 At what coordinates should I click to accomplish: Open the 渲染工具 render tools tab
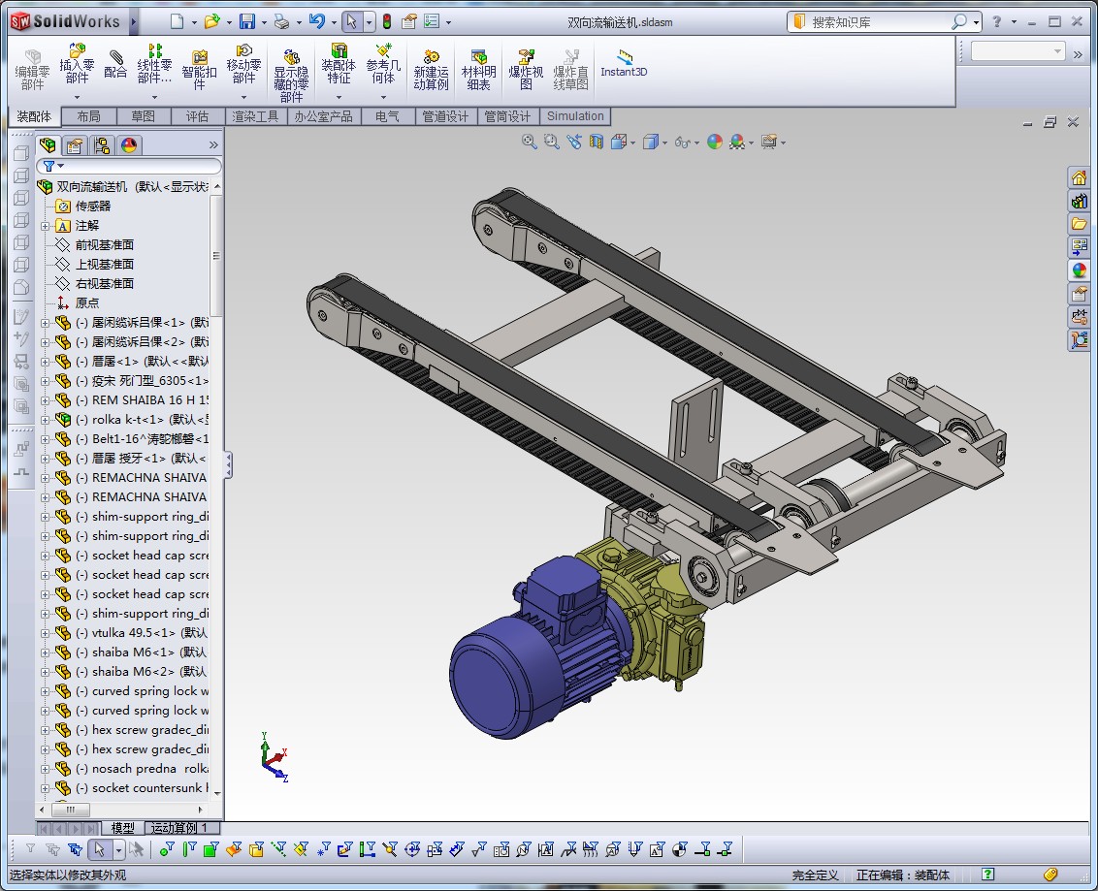pos(256,116)
